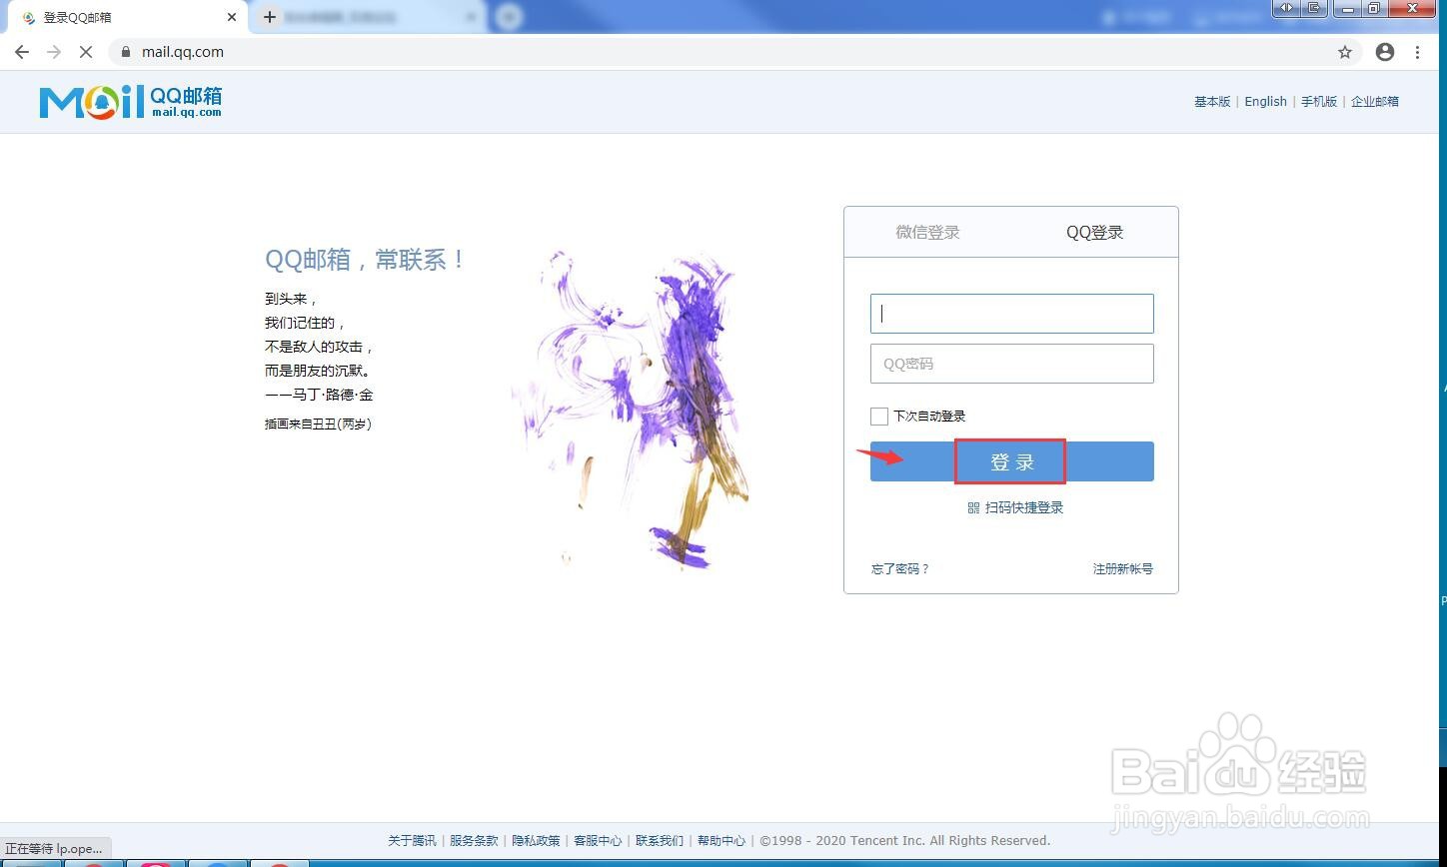Switch to the QQ登录 tab
This screenshot has width=1447, height=867.
click(x=1094, y=232)
